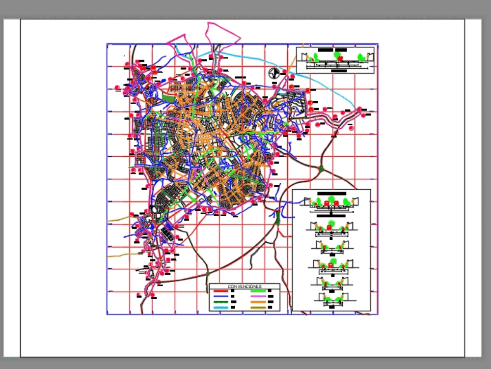Select the bordered detail panel on the right
The width and height of the screenshot is (491, 369).
tap(331, 250)
